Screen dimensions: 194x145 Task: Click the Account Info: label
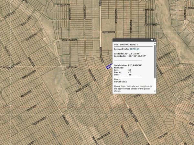[x=121, y=49]
